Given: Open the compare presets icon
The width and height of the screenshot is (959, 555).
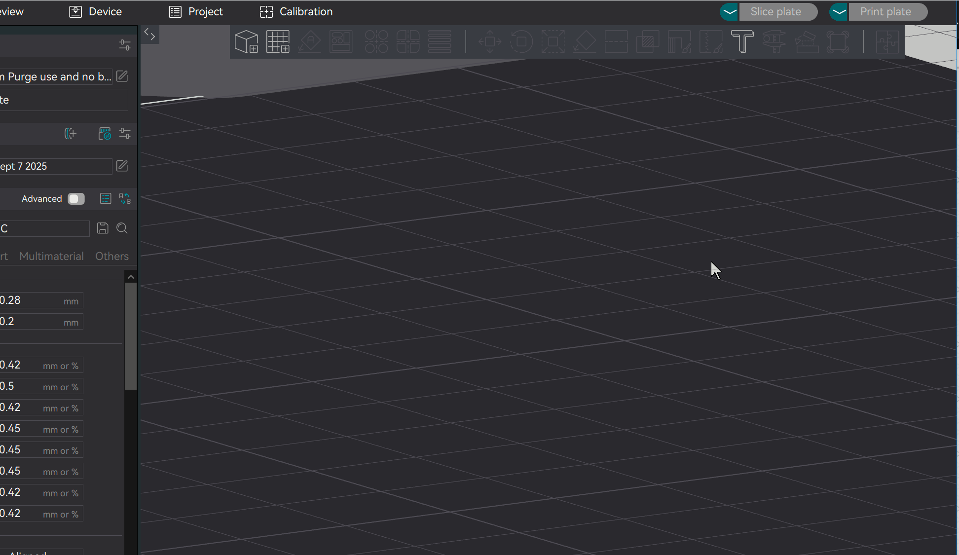Looking at the screenshot, I should pos(125,198).
